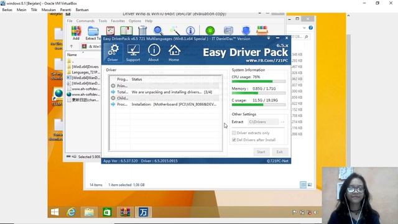This screenshot has height=224, width=398.
Task: Open the About tab
Action: (154, 52)
